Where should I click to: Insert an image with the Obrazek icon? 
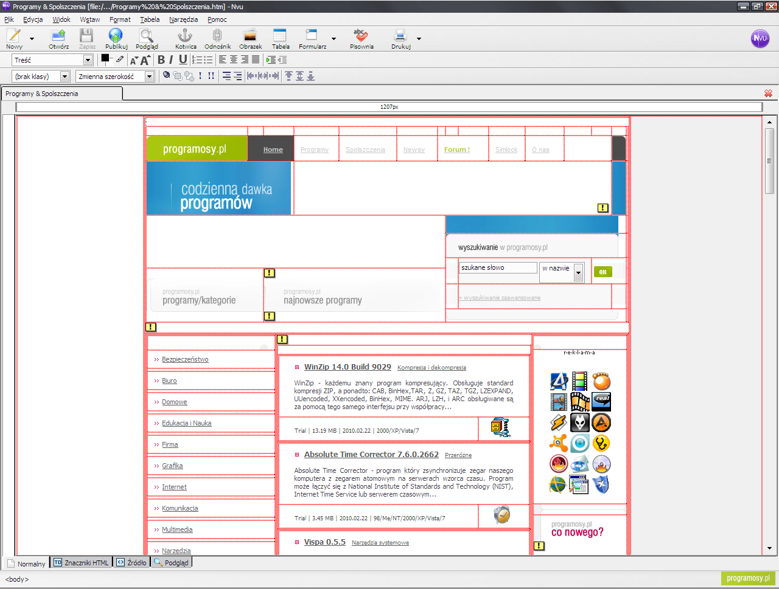pyautogui.click(x=250, y=35)
